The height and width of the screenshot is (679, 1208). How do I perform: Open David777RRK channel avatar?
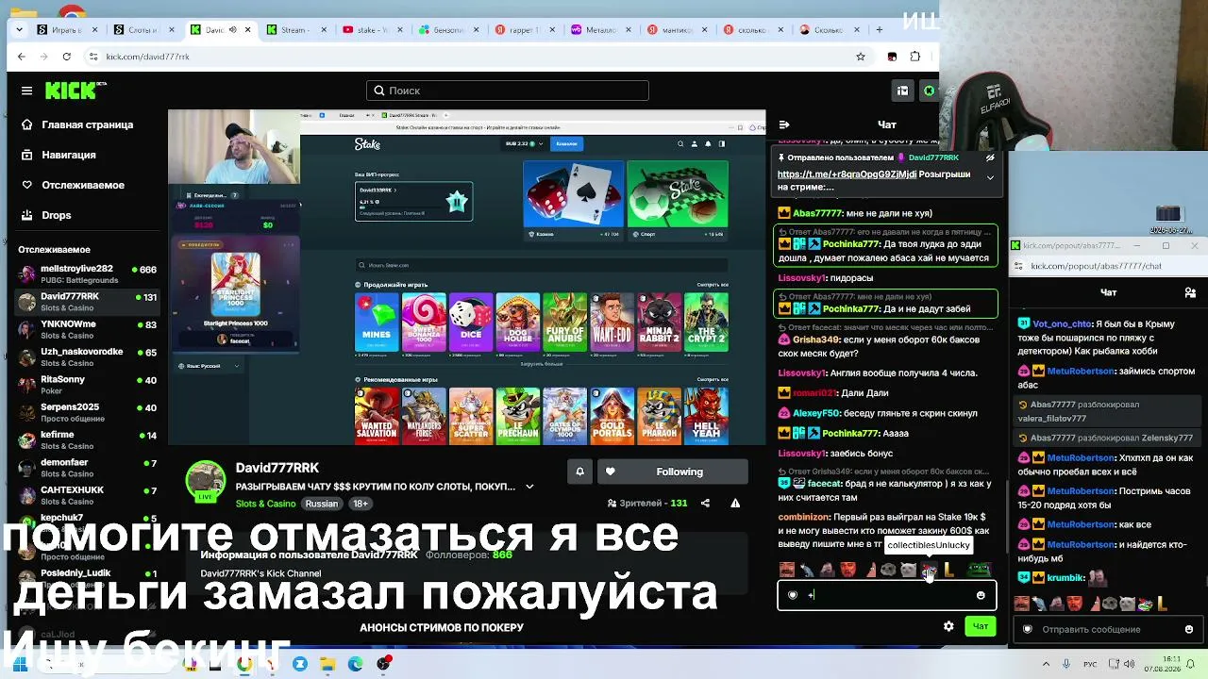(206, 481)
